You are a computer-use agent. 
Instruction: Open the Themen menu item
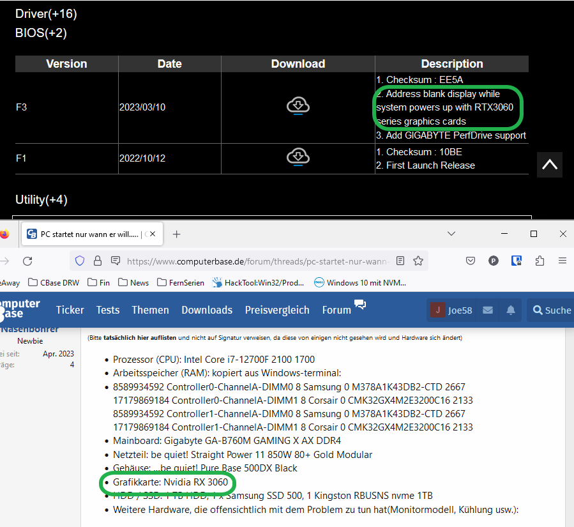pyautogui.click(x=151, y=310)
